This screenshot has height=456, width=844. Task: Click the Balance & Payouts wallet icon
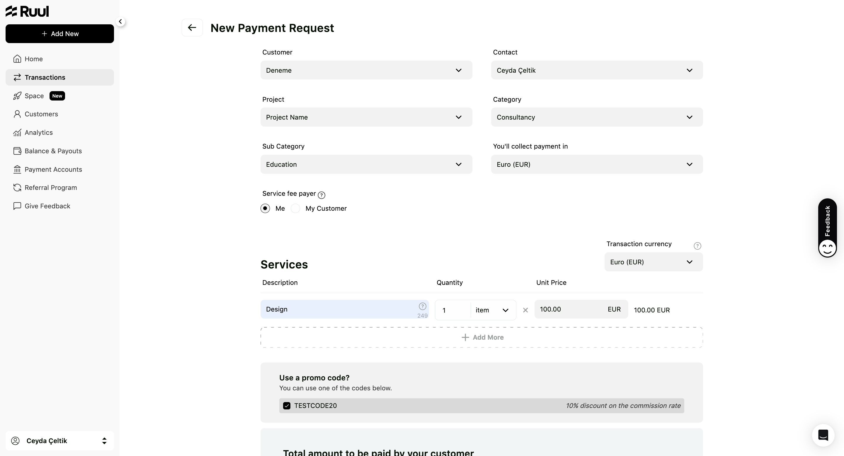[x=17, y=151]
